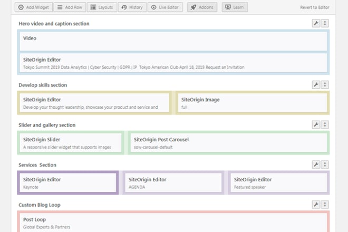The image size is (348, 232).
Task: Click the Global Experts & Partners text
Action: 46,227
